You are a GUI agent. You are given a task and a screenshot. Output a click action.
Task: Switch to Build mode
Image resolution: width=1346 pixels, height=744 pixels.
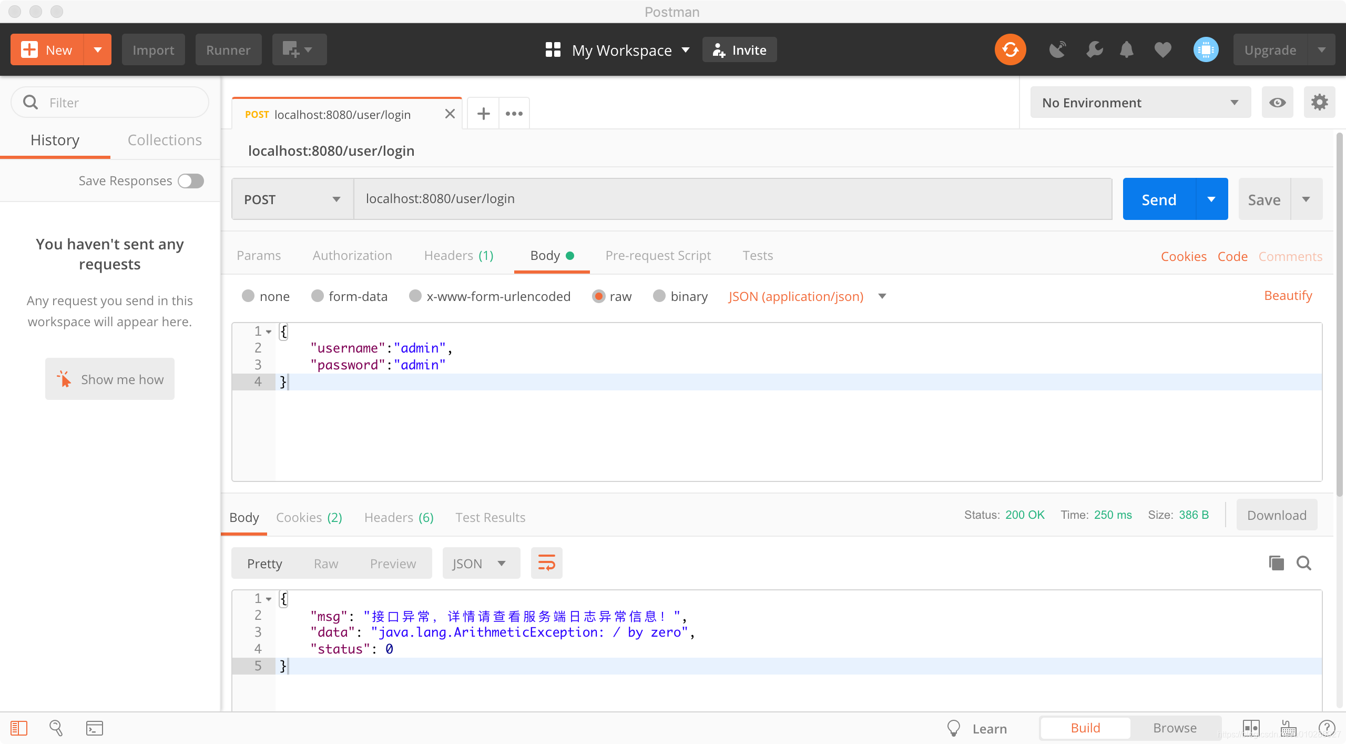click(x=1085, y=728)
